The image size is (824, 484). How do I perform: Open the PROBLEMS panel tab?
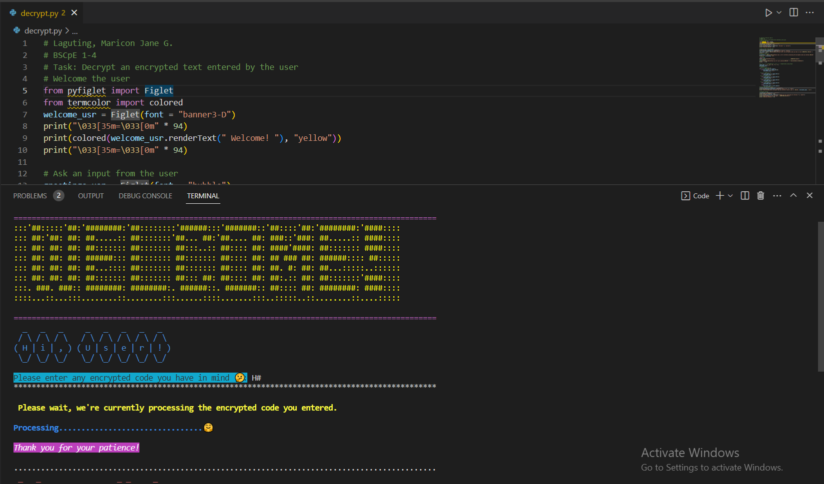pyautogui.click(x=30, y=196)
